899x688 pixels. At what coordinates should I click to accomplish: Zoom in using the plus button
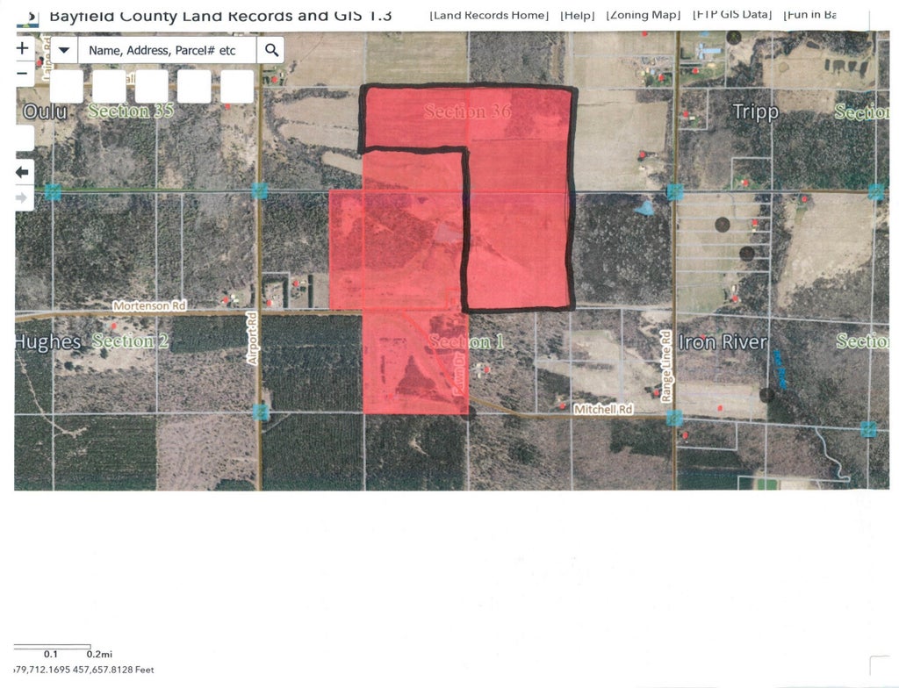click(23, 49)
